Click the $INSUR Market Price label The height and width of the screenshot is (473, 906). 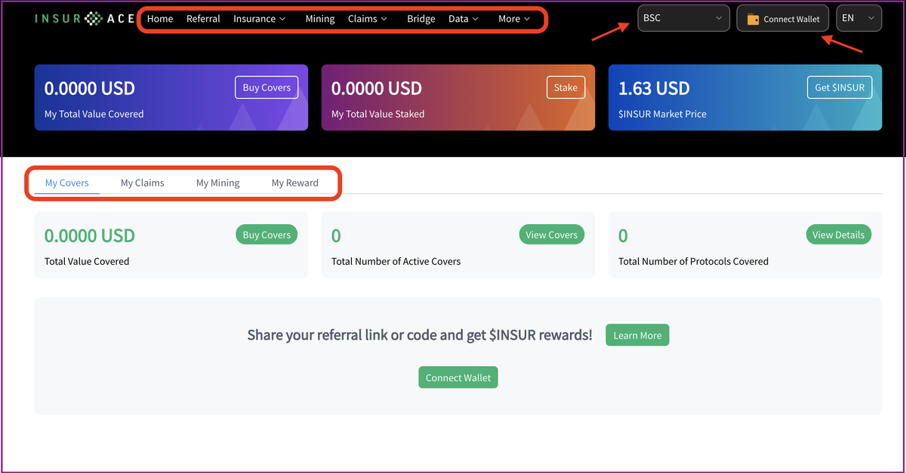[x=662, y=114]
